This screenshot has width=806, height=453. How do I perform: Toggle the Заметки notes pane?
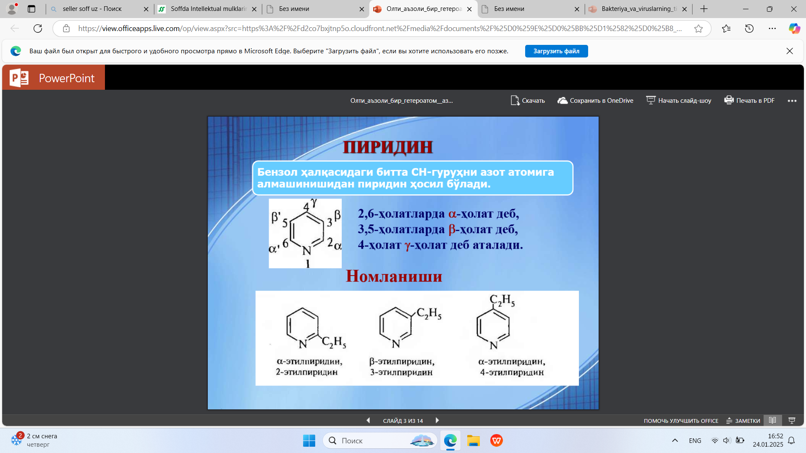[743, 421]
